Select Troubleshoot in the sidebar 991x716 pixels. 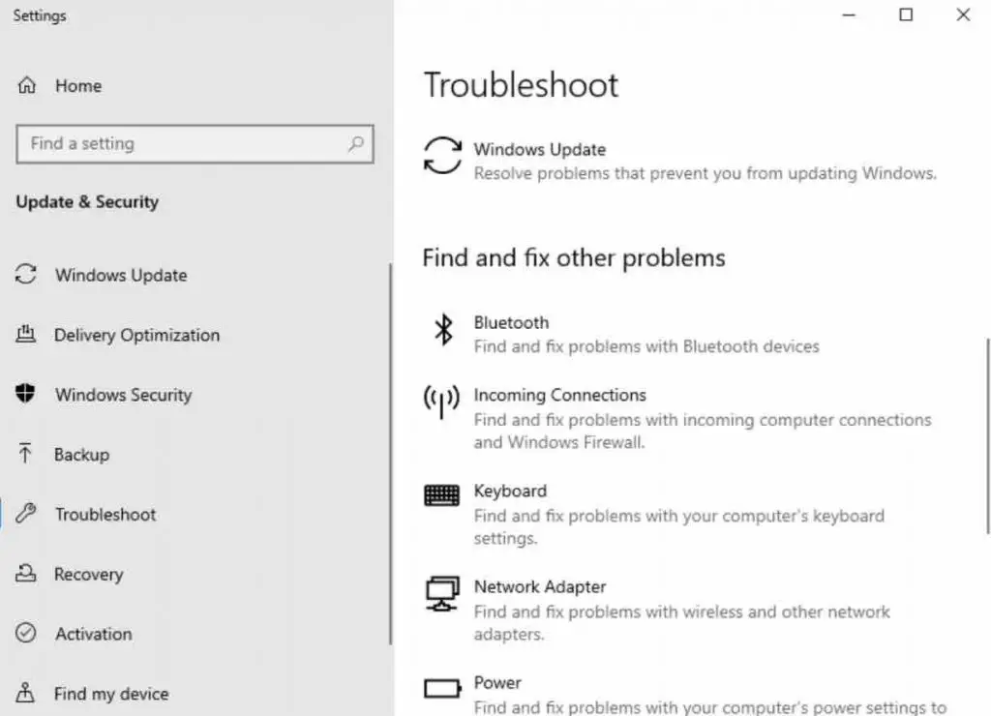[105, 515]
